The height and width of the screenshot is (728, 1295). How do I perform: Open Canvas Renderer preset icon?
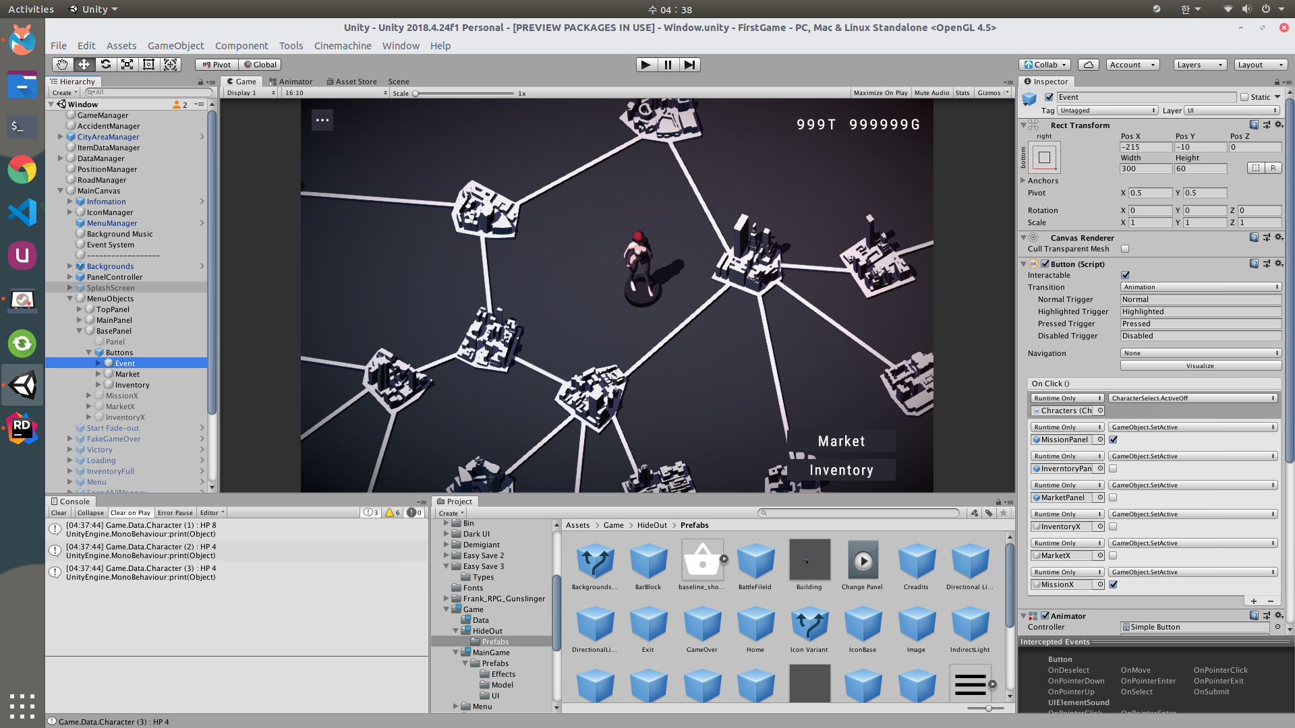(x=1267, y=237)
